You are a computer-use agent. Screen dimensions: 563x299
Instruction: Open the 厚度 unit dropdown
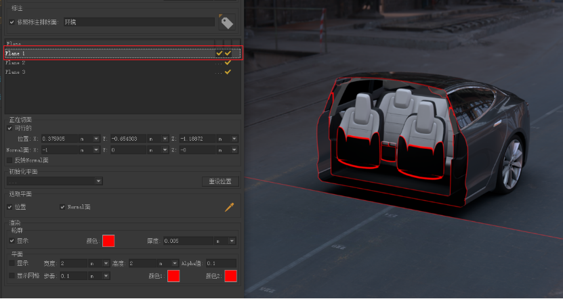(x=232, y=240)
